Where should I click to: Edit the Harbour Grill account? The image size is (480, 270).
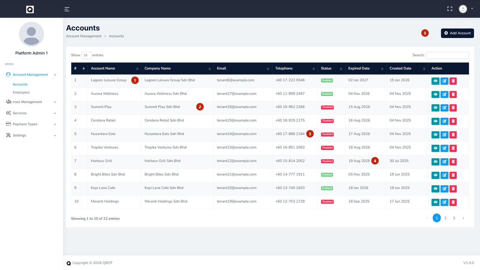pyautogui.click(x=444, y=162)
